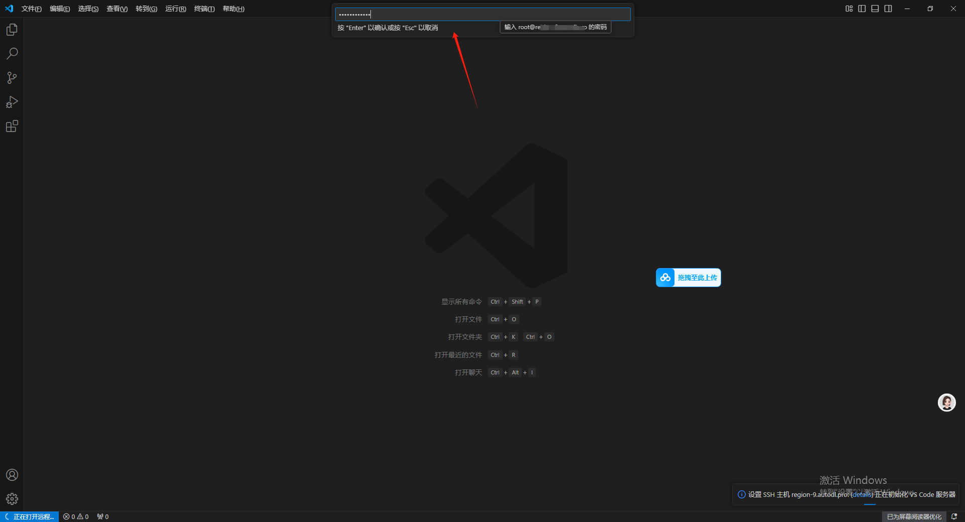
Task: Open the notifications bell icon
Action: point(954,516)
